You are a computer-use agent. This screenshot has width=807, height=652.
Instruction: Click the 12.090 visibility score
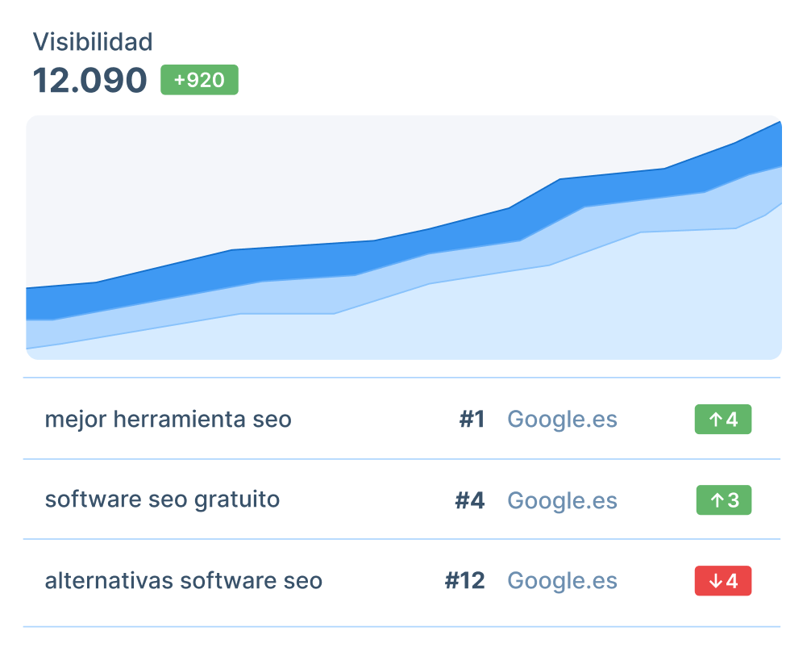[89, 81]
